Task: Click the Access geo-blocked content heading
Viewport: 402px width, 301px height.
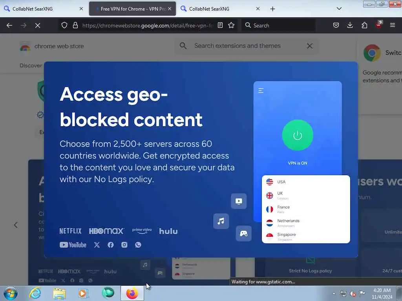Action: pos(131,107)
